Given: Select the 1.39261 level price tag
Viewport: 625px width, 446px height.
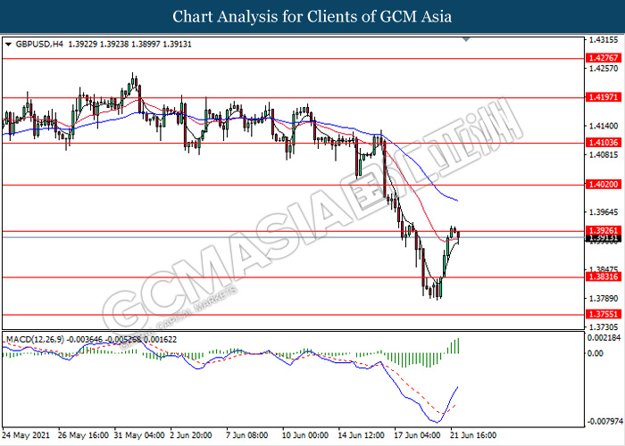Looking at the screenshot, I should tap(604, 230).
